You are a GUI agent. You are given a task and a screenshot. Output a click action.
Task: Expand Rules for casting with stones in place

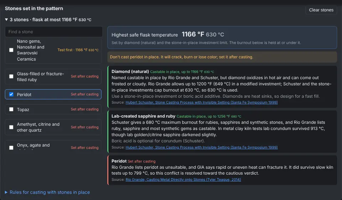[x=47, y=192]
